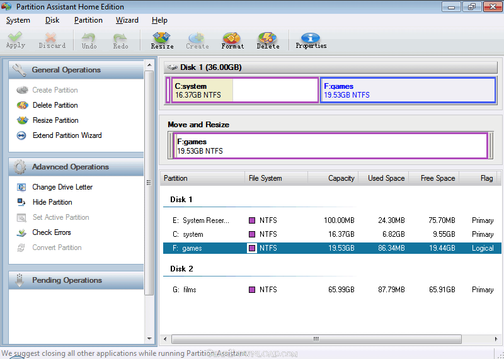This screenshot has height=359, width=504.
Task: Click the Convert Partition icon
Action: tap(21, 248)
